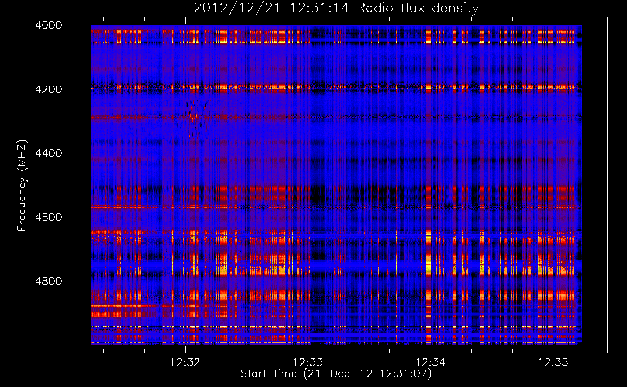Click the 12:34 time tick label
The width and height of the screenshot is (627, 387).
(x=431, y=362)
